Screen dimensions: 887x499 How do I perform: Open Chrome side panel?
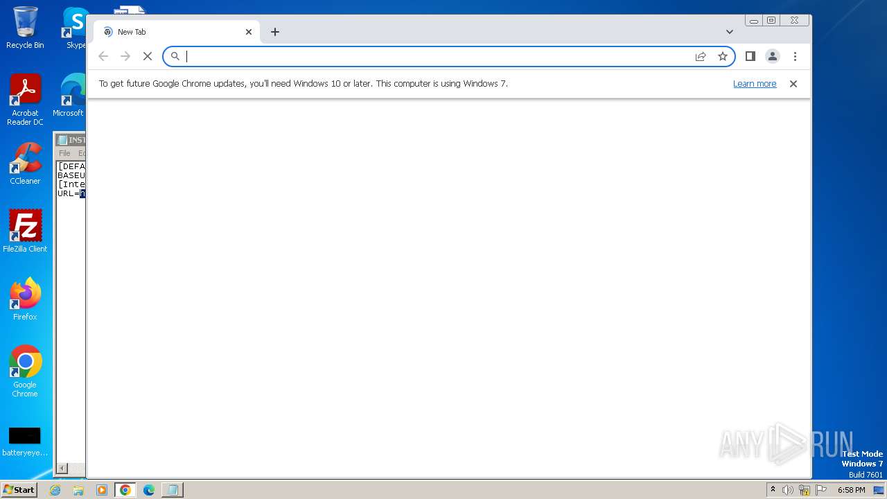(x=750, y=56)
